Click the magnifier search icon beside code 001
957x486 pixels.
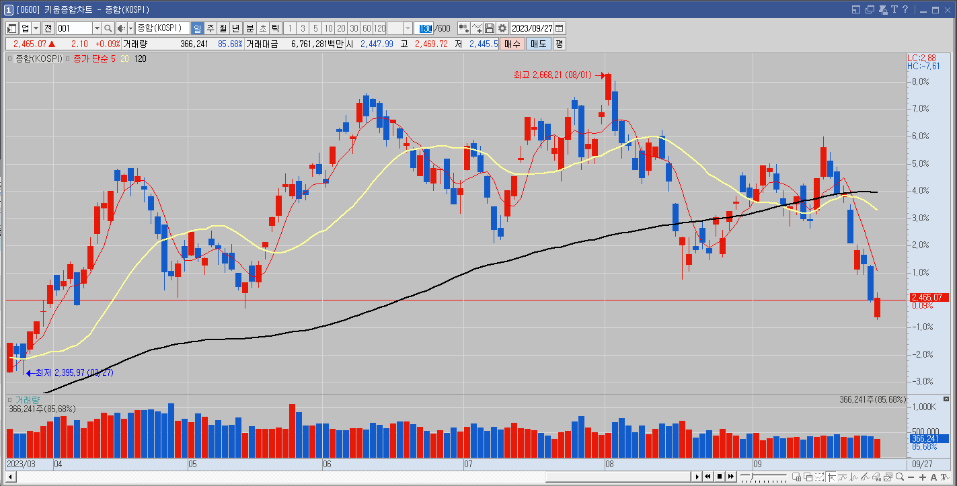click(108, 28)
